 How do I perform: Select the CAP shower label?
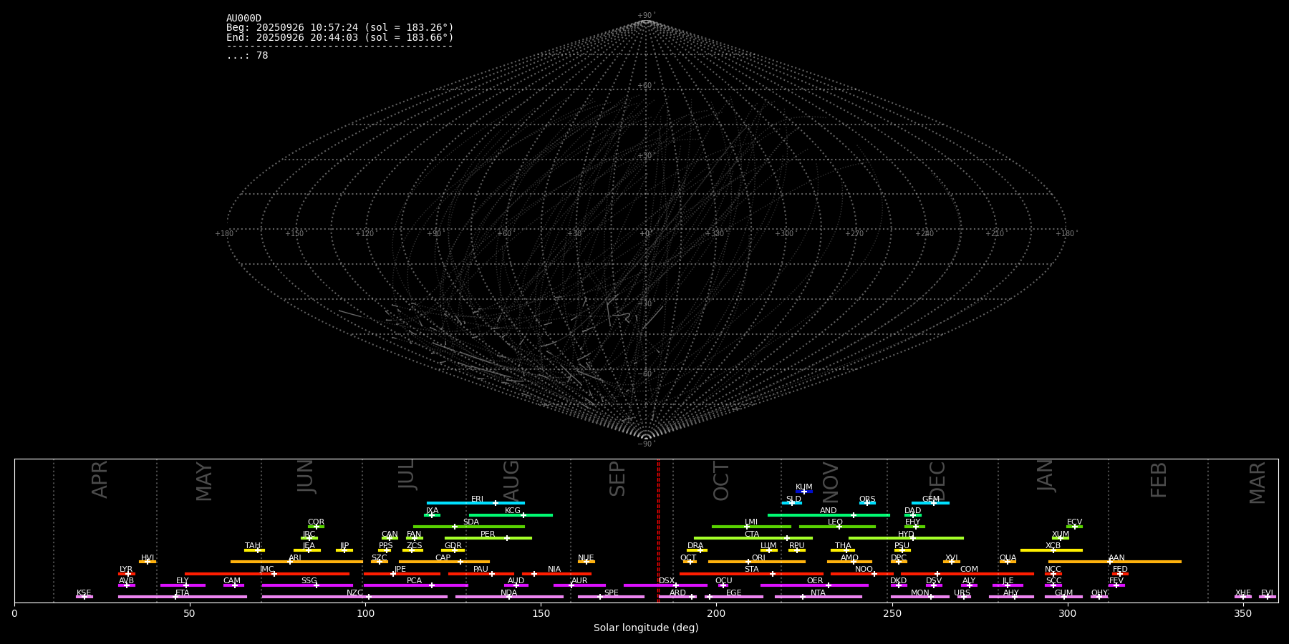point(443,558)
